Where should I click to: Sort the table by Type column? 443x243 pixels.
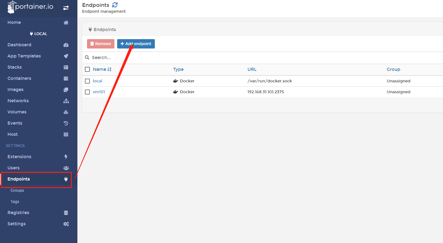(x=178, y=69)
